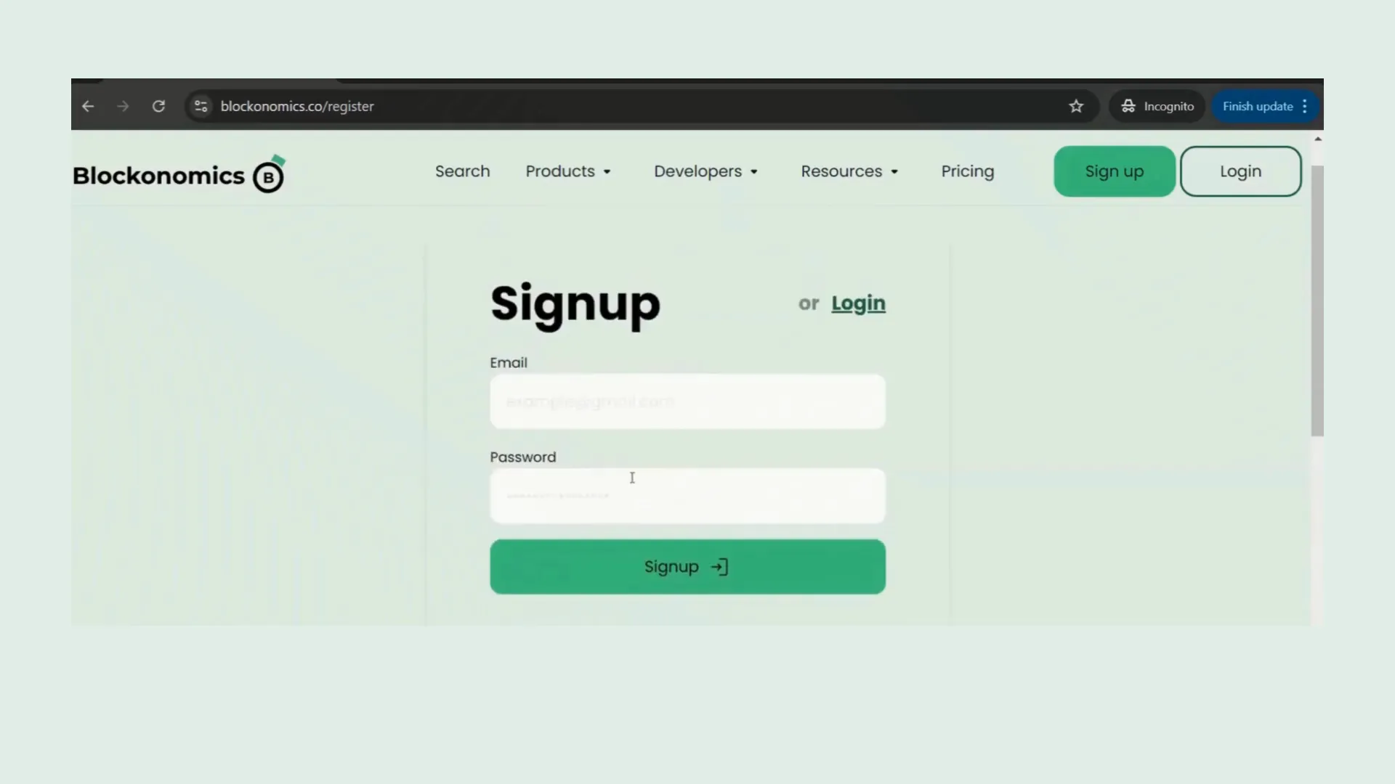Click the Login button in navbar
The image size is (1395, 784).
(1241, 171)
